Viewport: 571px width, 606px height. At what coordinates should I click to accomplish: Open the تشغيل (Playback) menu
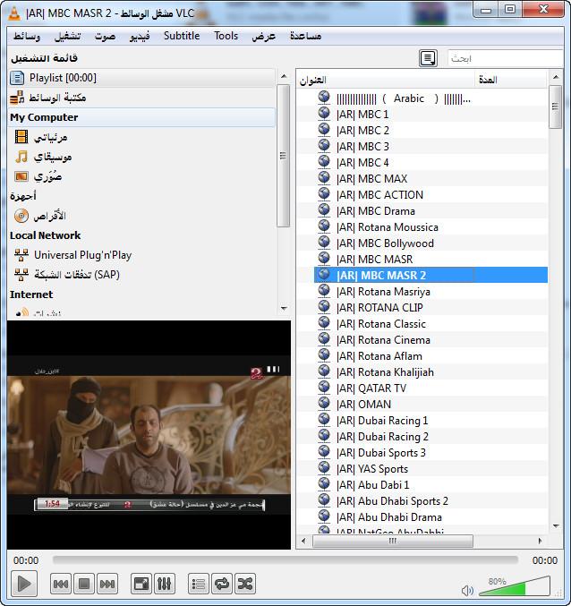click(68, 36)
